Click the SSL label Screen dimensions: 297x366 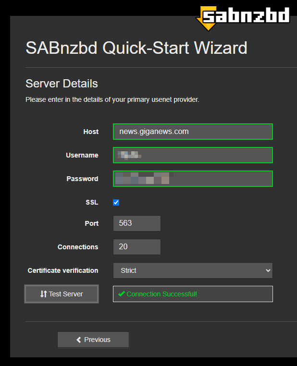pos(92,202)
